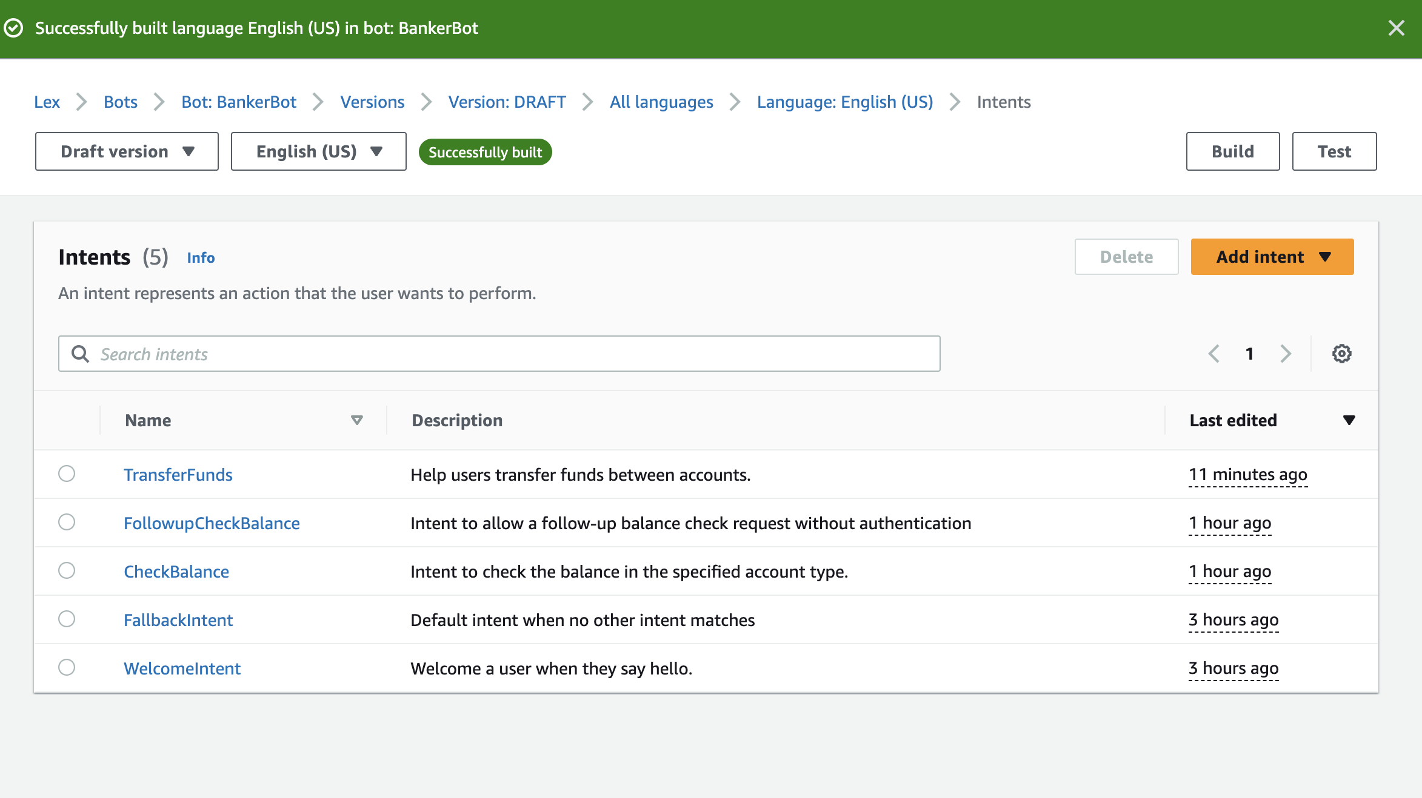1422x798 pixels.
Task: Open the English (US) language dropdown
Action: 318,151
